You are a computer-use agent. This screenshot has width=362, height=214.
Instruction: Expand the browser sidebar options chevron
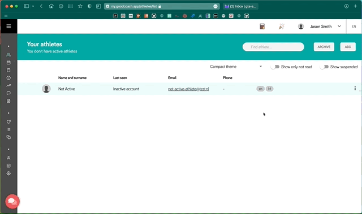coord(33,6)
